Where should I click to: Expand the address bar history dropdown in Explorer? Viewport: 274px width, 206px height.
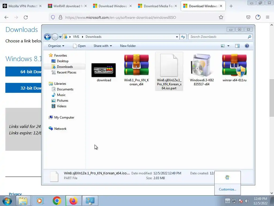(x=177, y=37)
